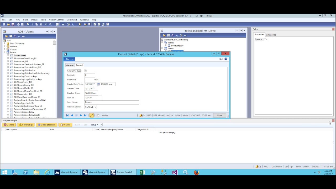The height and width of the screenshot is (189, 336).
Task: Go to previous record in Product Detail
Action: click(x=72, y=115)
